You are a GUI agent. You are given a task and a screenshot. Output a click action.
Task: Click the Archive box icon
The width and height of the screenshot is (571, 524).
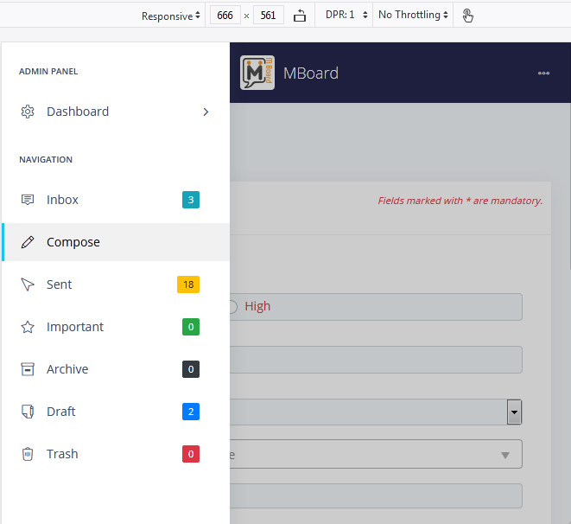coord(28,369)
